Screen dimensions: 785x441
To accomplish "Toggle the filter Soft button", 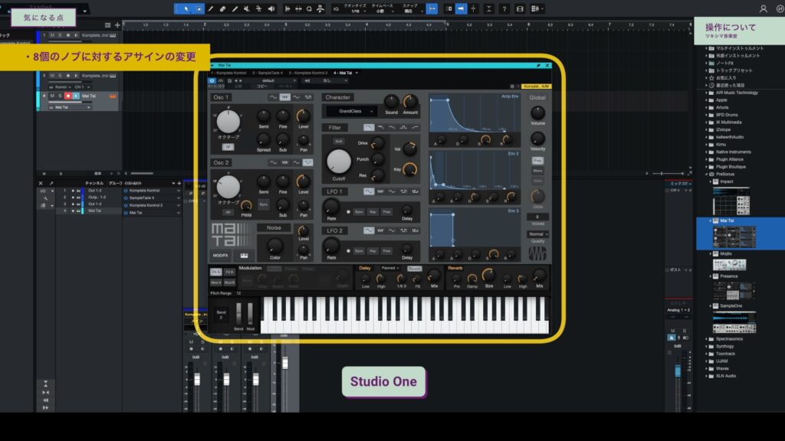I will pyautogui.click(x=338, y=142).
